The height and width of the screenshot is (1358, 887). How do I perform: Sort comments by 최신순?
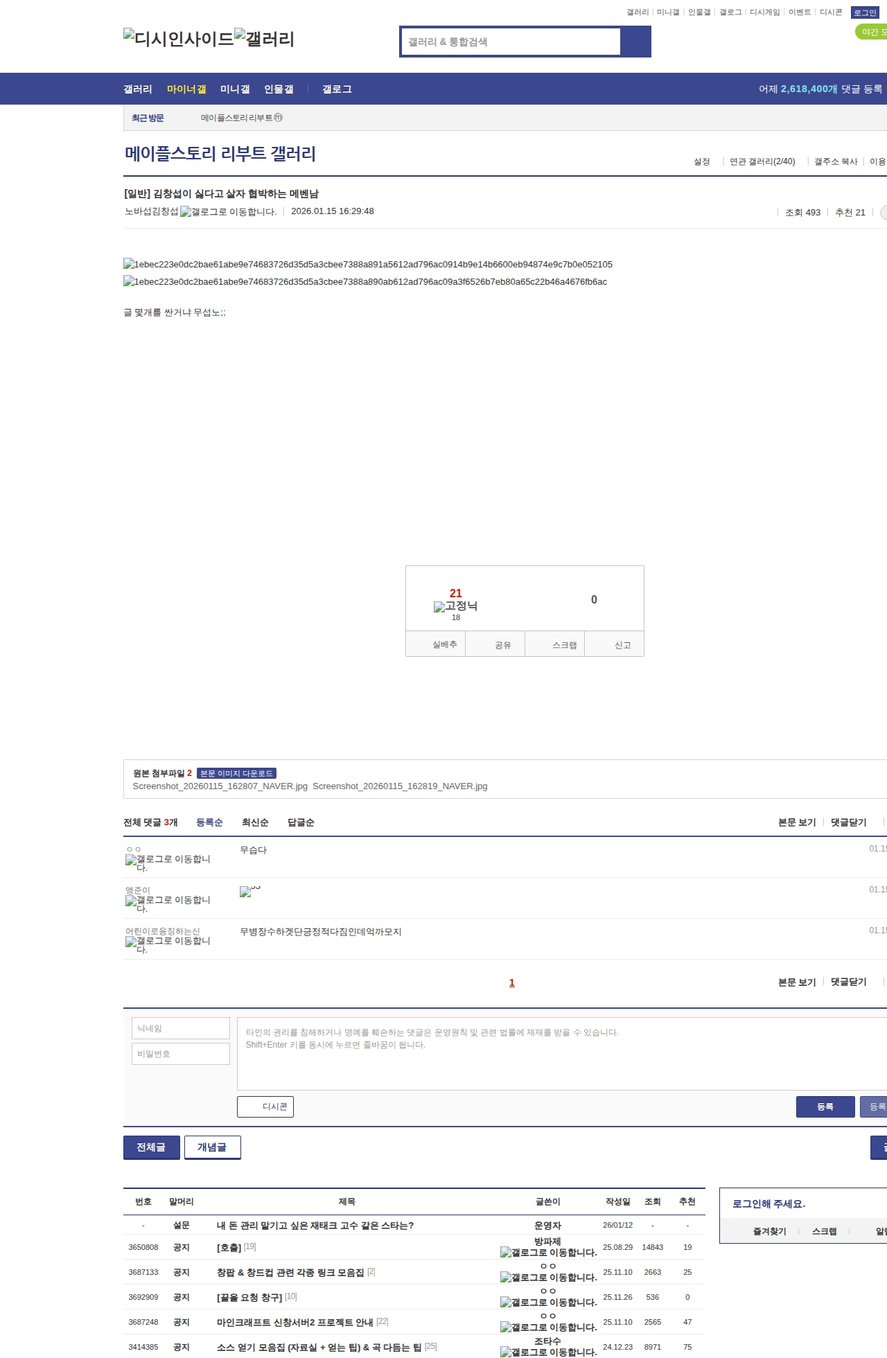point(255,822)
